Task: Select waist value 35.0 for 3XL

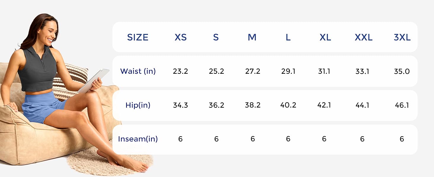Action: [x=402, y=71]
